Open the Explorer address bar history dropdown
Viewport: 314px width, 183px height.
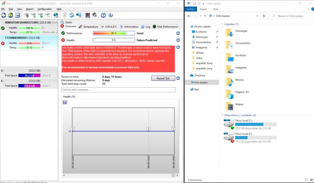(257, 16)
